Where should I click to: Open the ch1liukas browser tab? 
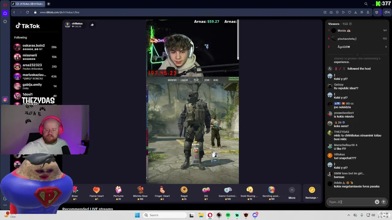pos(28,4)
